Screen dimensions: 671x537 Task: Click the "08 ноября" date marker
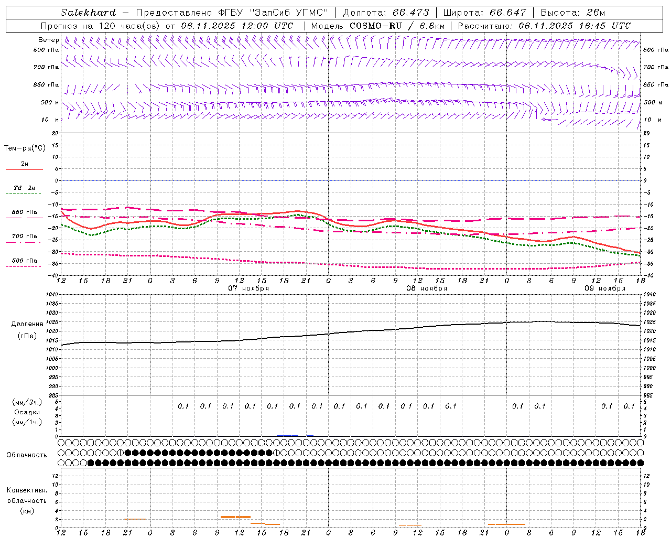click(x=427, y=288)
